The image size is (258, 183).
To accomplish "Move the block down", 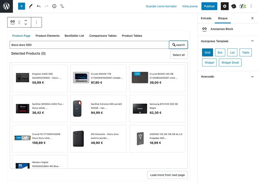I will click(26, 24).
